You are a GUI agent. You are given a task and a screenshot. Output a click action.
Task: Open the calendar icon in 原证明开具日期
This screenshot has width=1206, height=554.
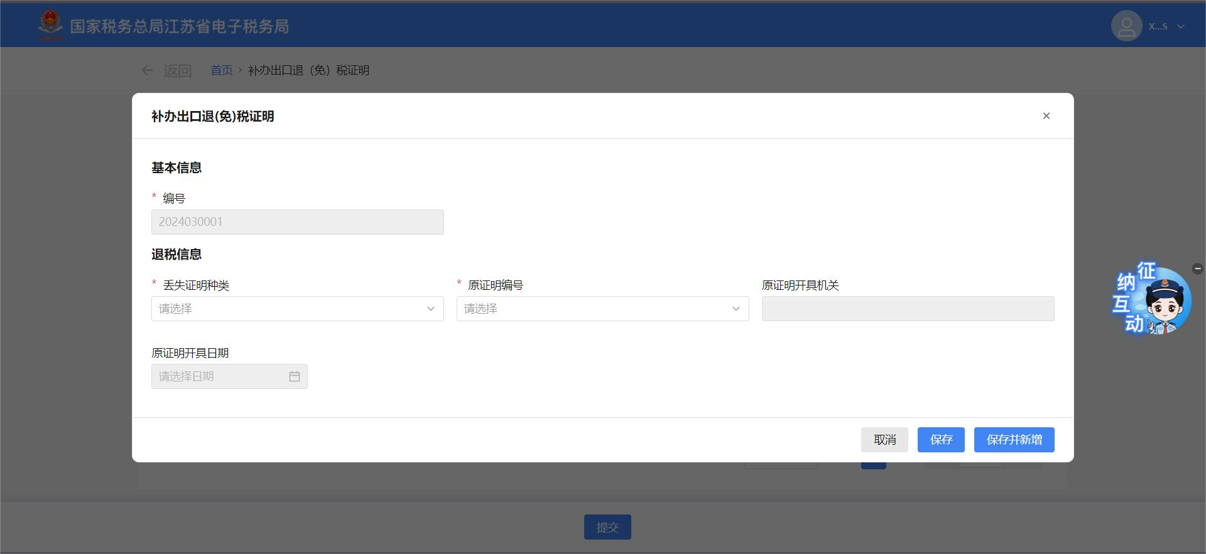(x=294, y=376)
